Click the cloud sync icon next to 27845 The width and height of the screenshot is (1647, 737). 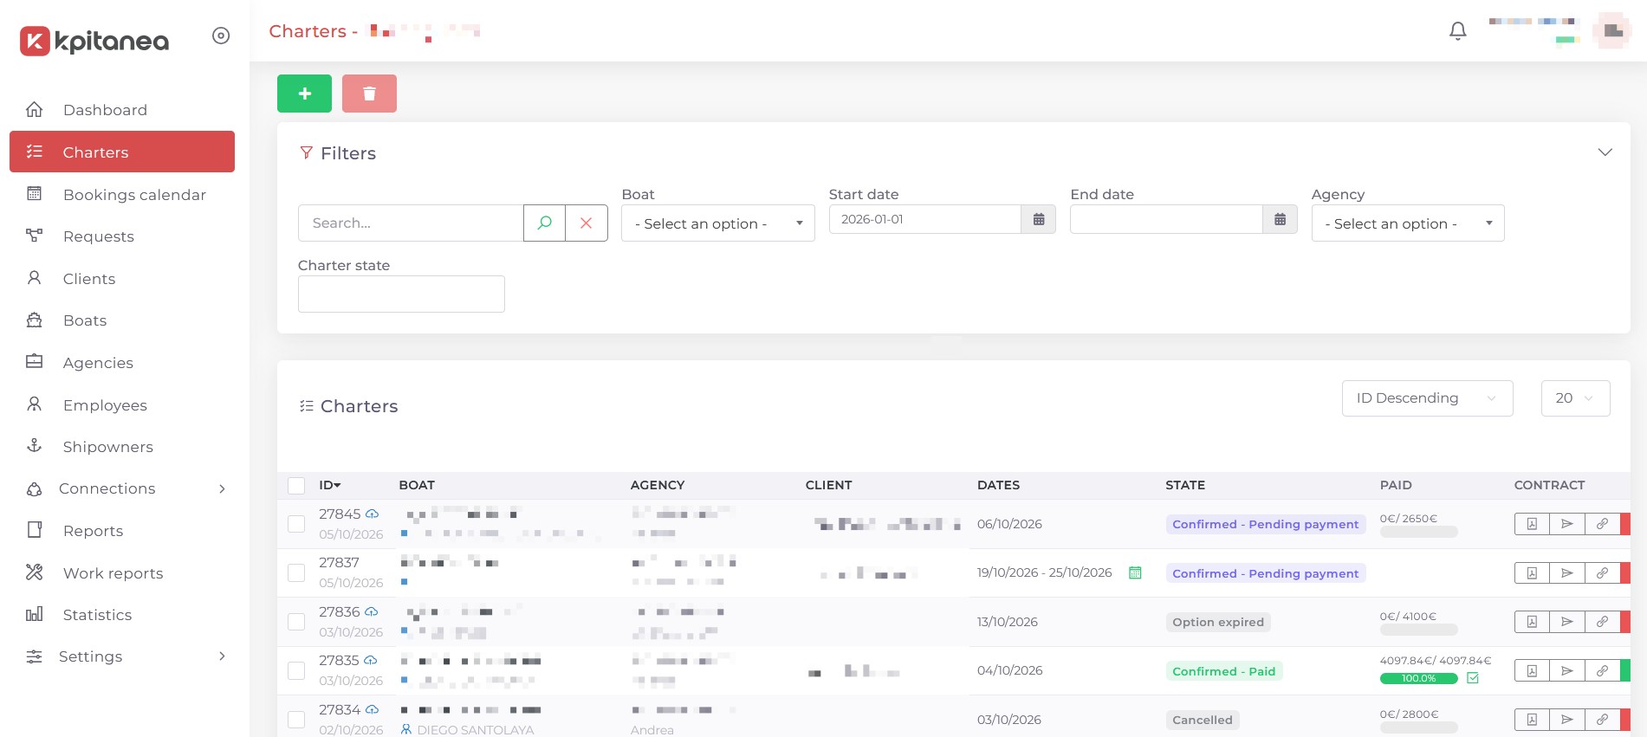pos(372,514)
